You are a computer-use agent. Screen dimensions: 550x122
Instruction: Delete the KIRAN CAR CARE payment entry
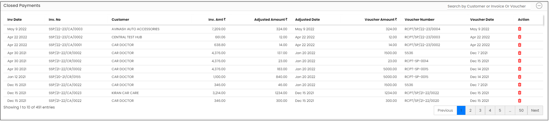pyautogui.click(x=520, y=93)
